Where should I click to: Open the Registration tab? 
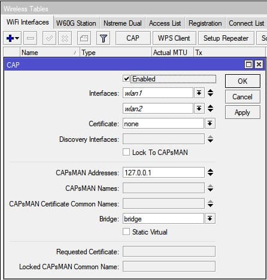(x=205, y=23)
